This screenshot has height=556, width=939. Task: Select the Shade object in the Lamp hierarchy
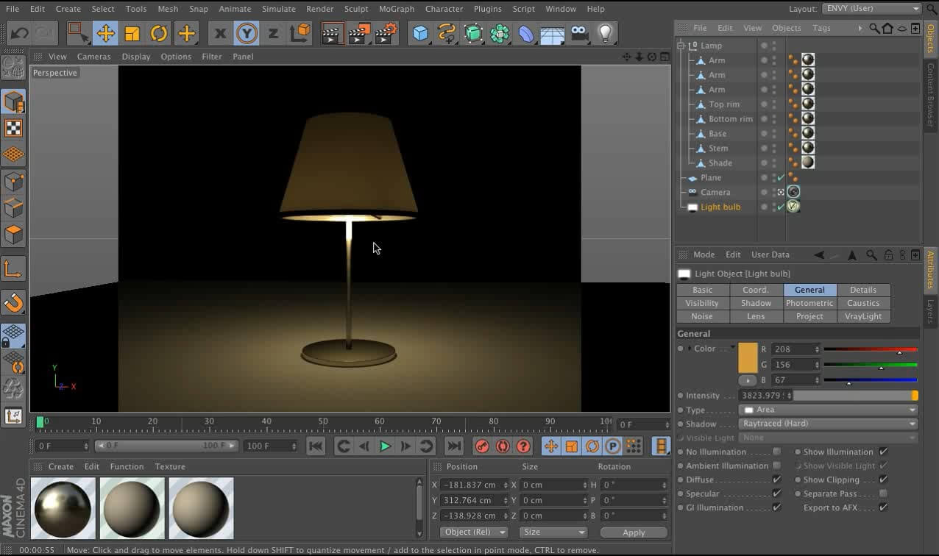click(x=720, y=163)
